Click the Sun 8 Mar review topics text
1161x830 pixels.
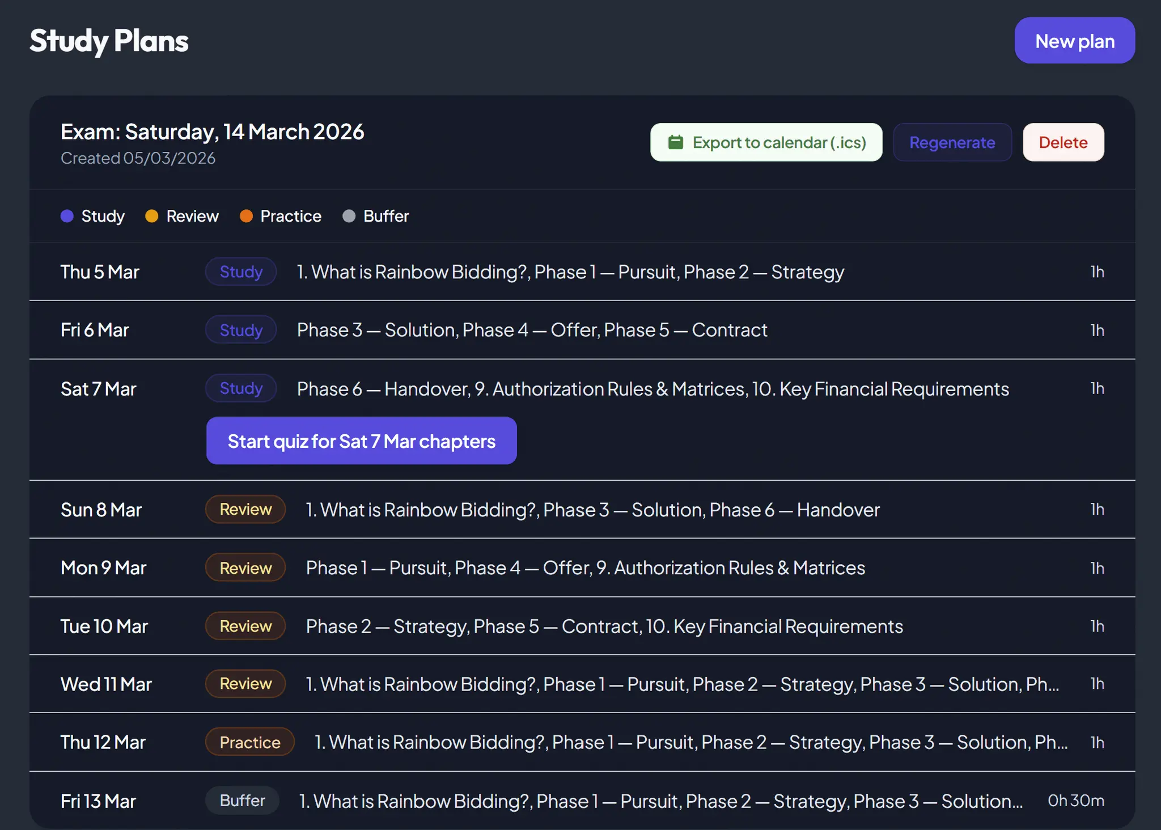tap(593, 510)
